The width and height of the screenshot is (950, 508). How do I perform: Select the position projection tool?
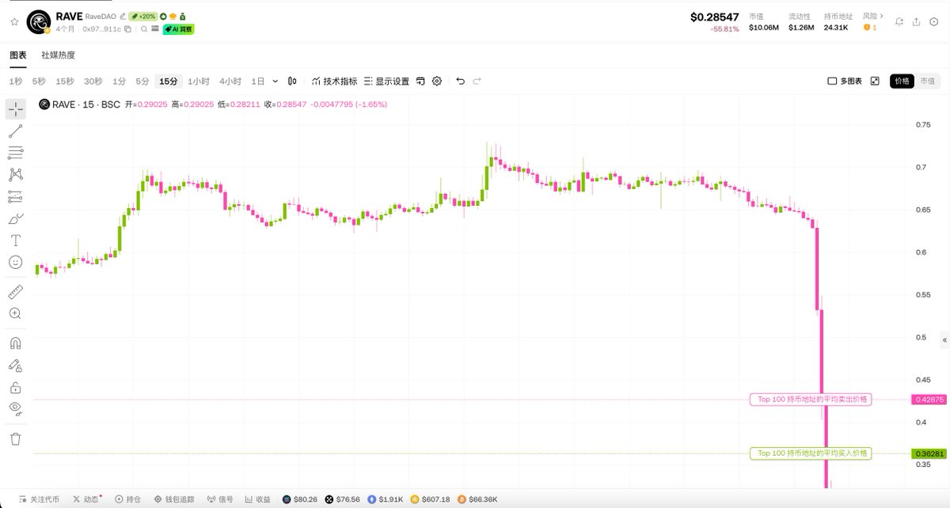point(16,196)
